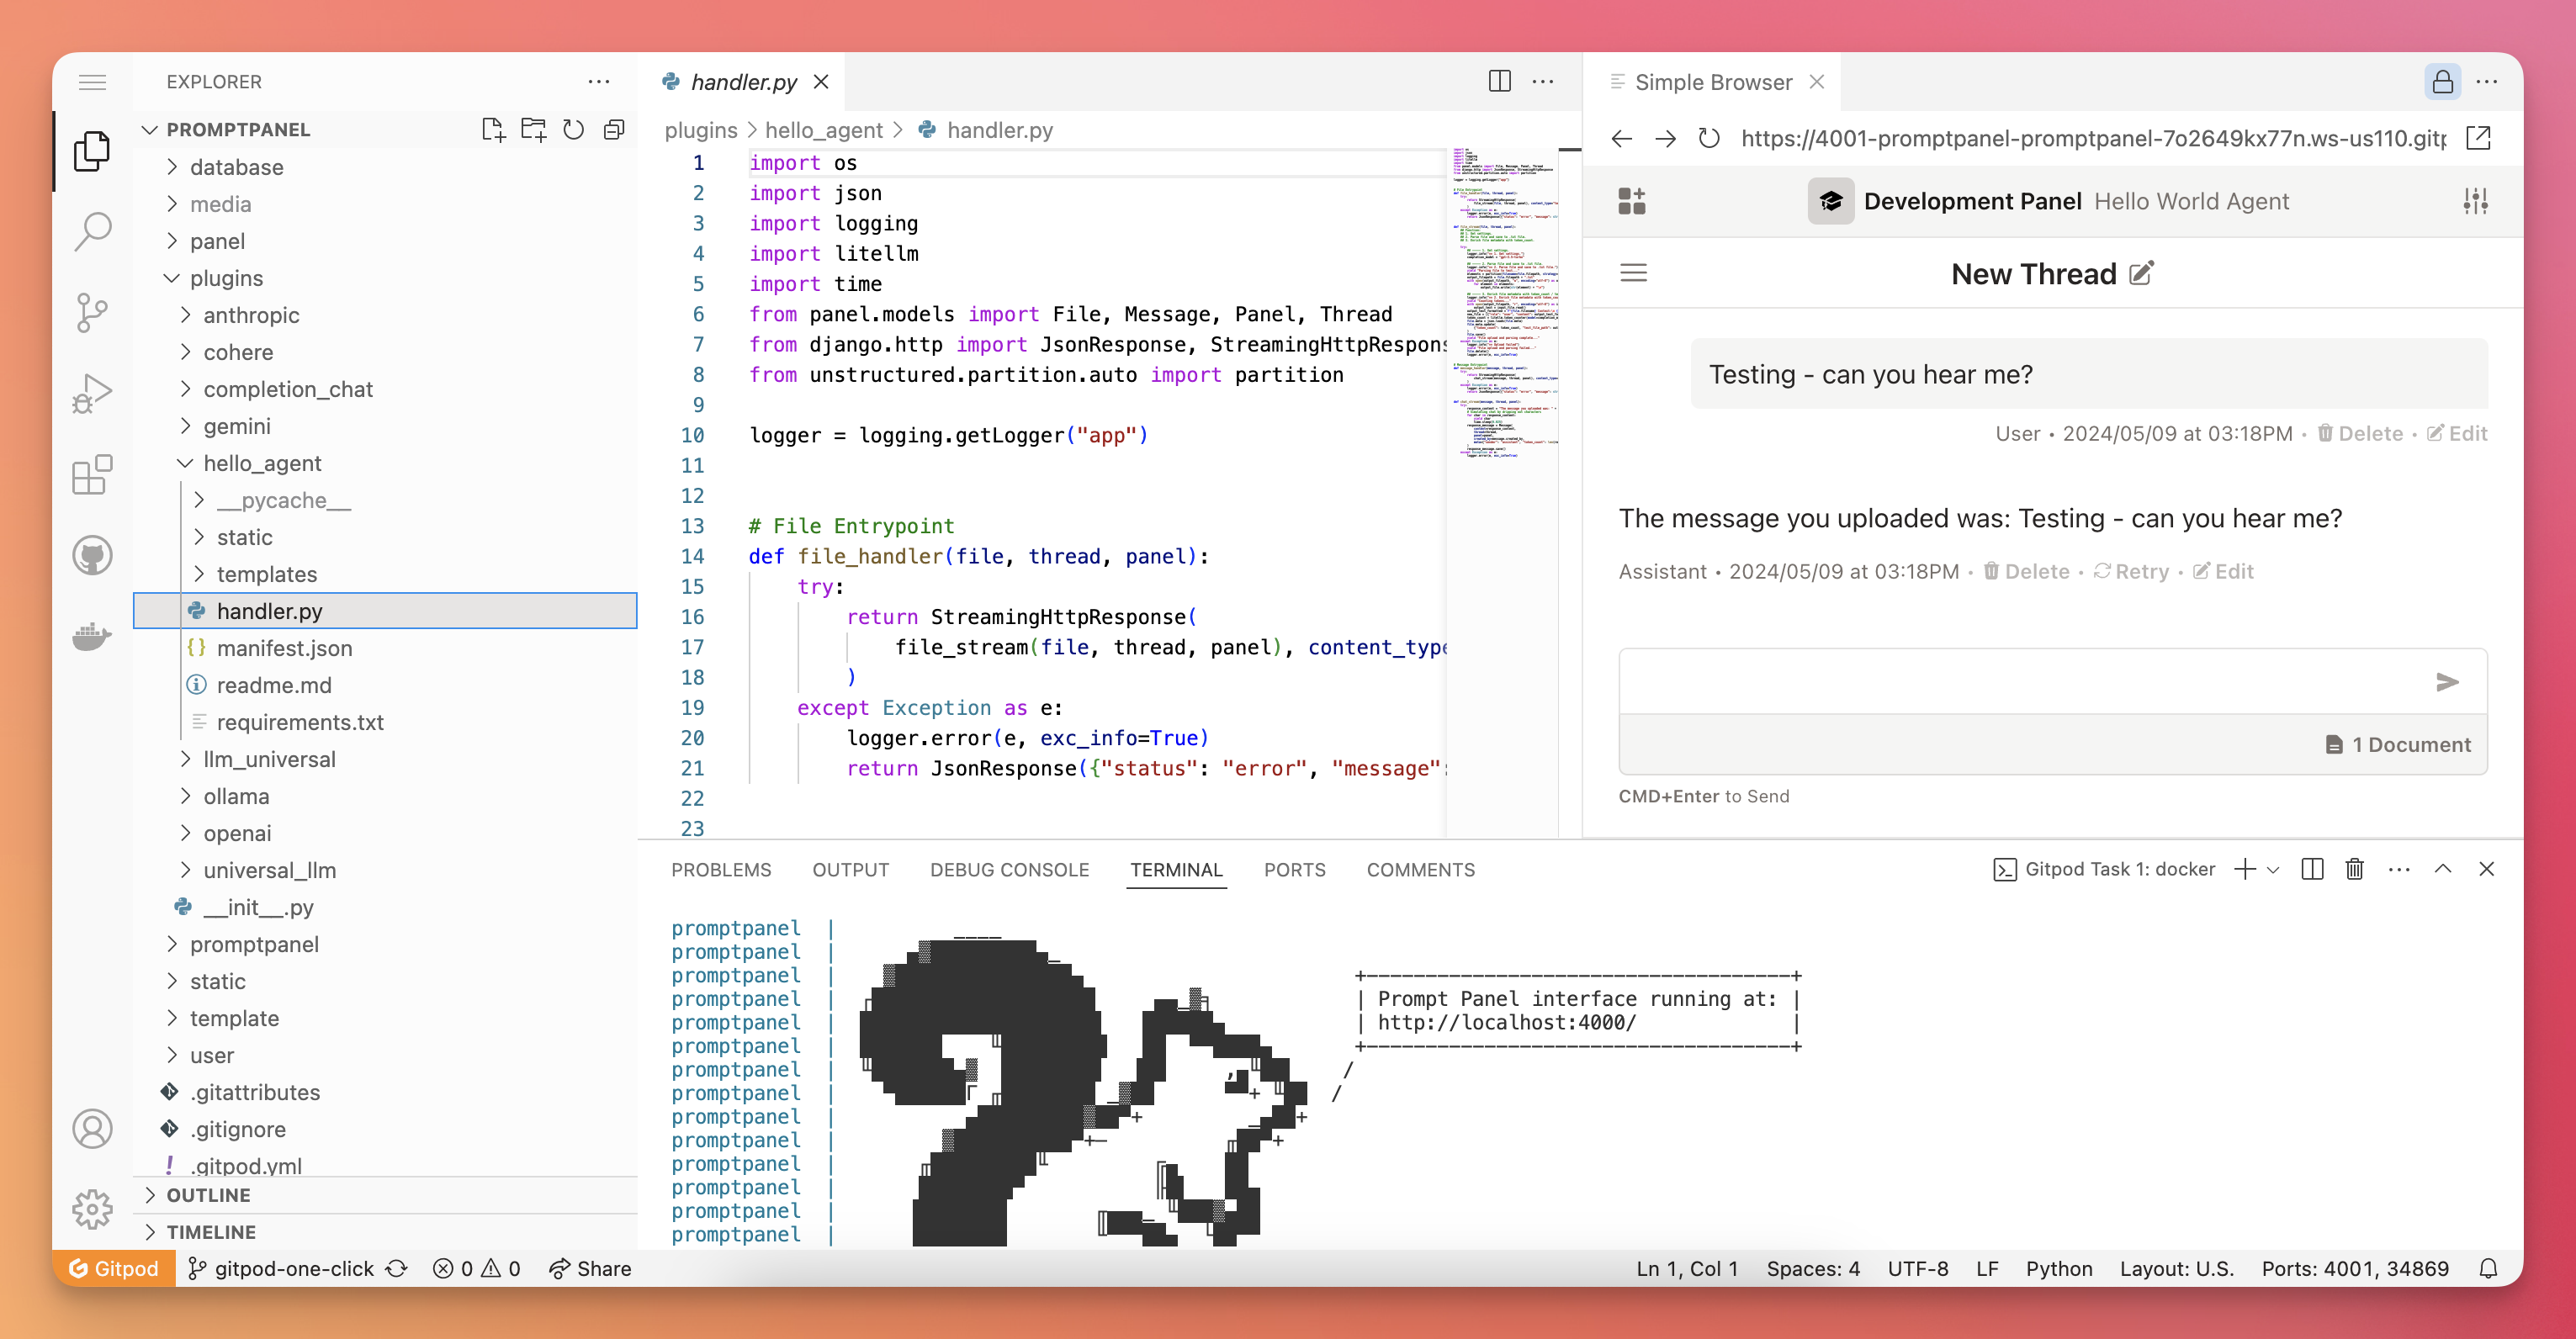
Task: Open panel settings sliders icon
Action: click(2475, 201)
